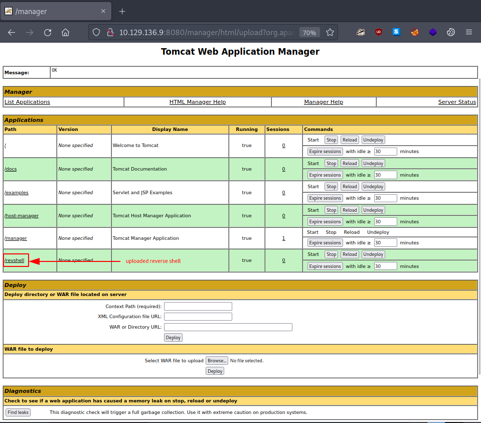Open the uBlock Origin extension
Viewport: 481px width, 423px height.
click(379, 32)
